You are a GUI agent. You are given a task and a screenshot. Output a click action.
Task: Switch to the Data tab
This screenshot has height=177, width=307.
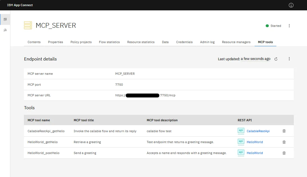165,42
